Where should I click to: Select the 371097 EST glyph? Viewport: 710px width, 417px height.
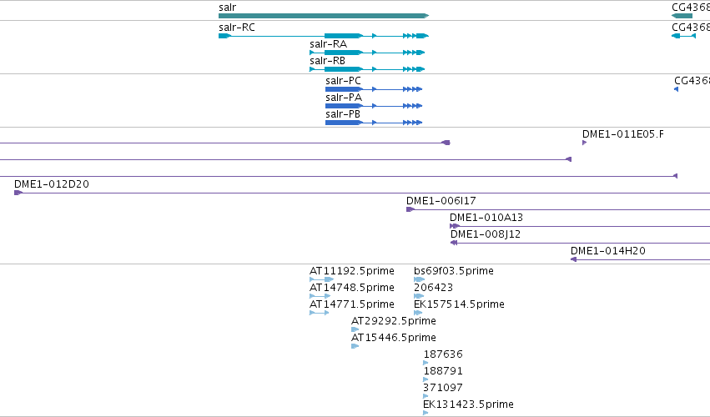(425, 397)
